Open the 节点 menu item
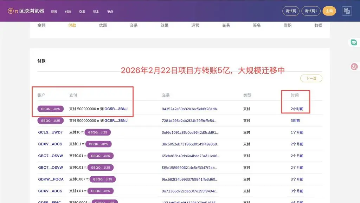This screenshot has width=360, height=203. tap(110, 11)
